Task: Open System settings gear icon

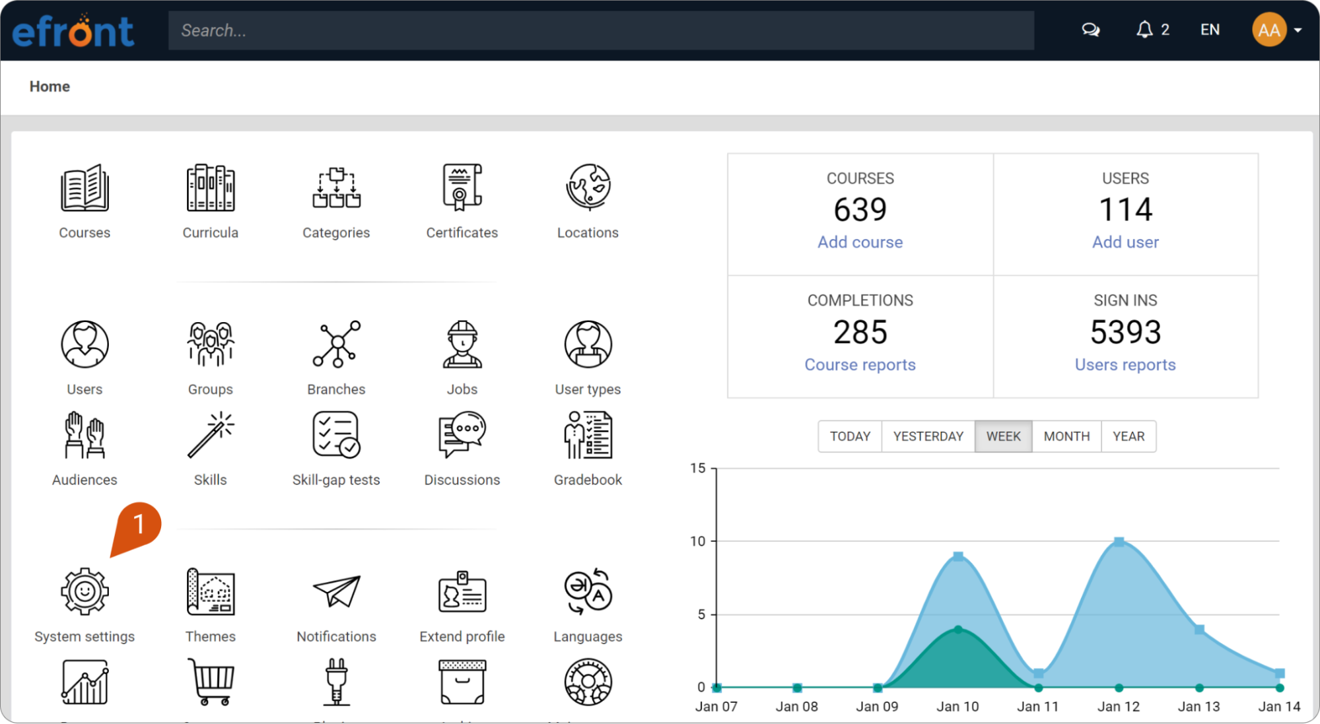Action: pos(85,591)
